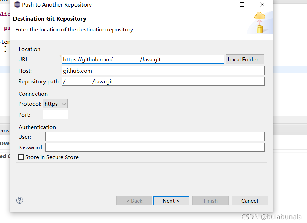
Task: Click the URI content assist lightbulb
Action: pyautogui.click(x=60, y=56)
